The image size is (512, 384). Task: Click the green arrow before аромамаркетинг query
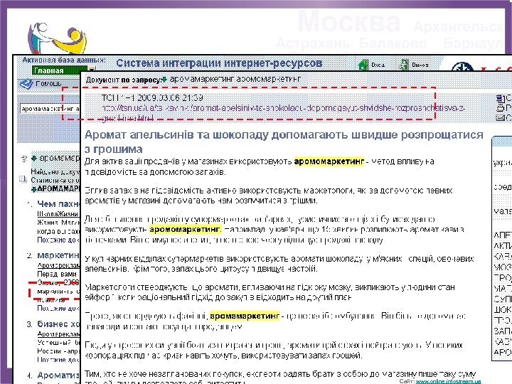(34, 159)
